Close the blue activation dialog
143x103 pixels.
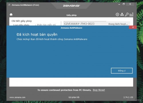click(x=133, y=27)
